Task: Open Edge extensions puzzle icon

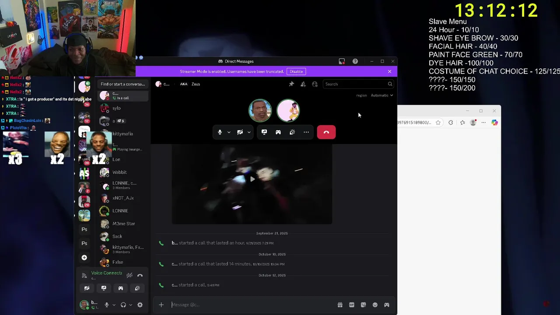Action: click(451, 122)
